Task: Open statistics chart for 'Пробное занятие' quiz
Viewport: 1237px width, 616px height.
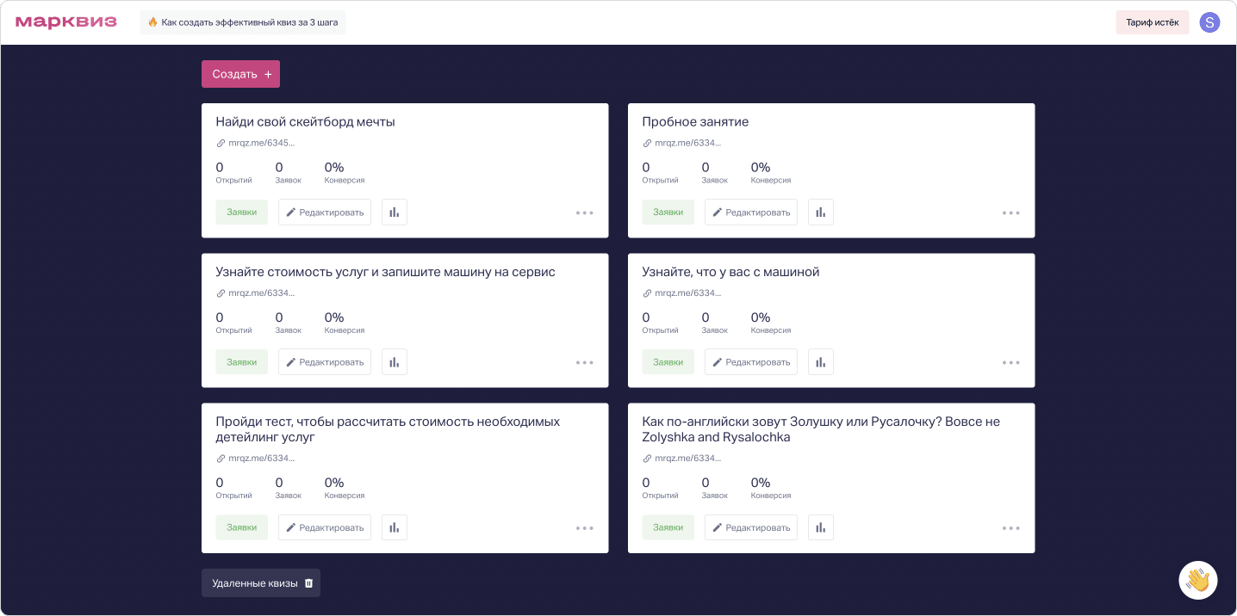Action: coord(821,213)
